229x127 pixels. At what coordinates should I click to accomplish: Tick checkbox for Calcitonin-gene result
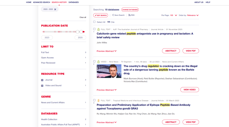[94, 29]
